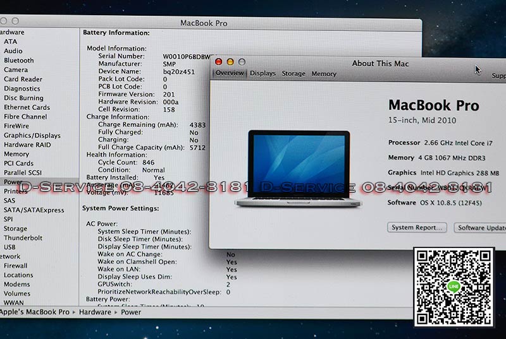Select Volumes in the sidebar
The height and width of the screenshot is (339, 506).
[x=17, y=294]
